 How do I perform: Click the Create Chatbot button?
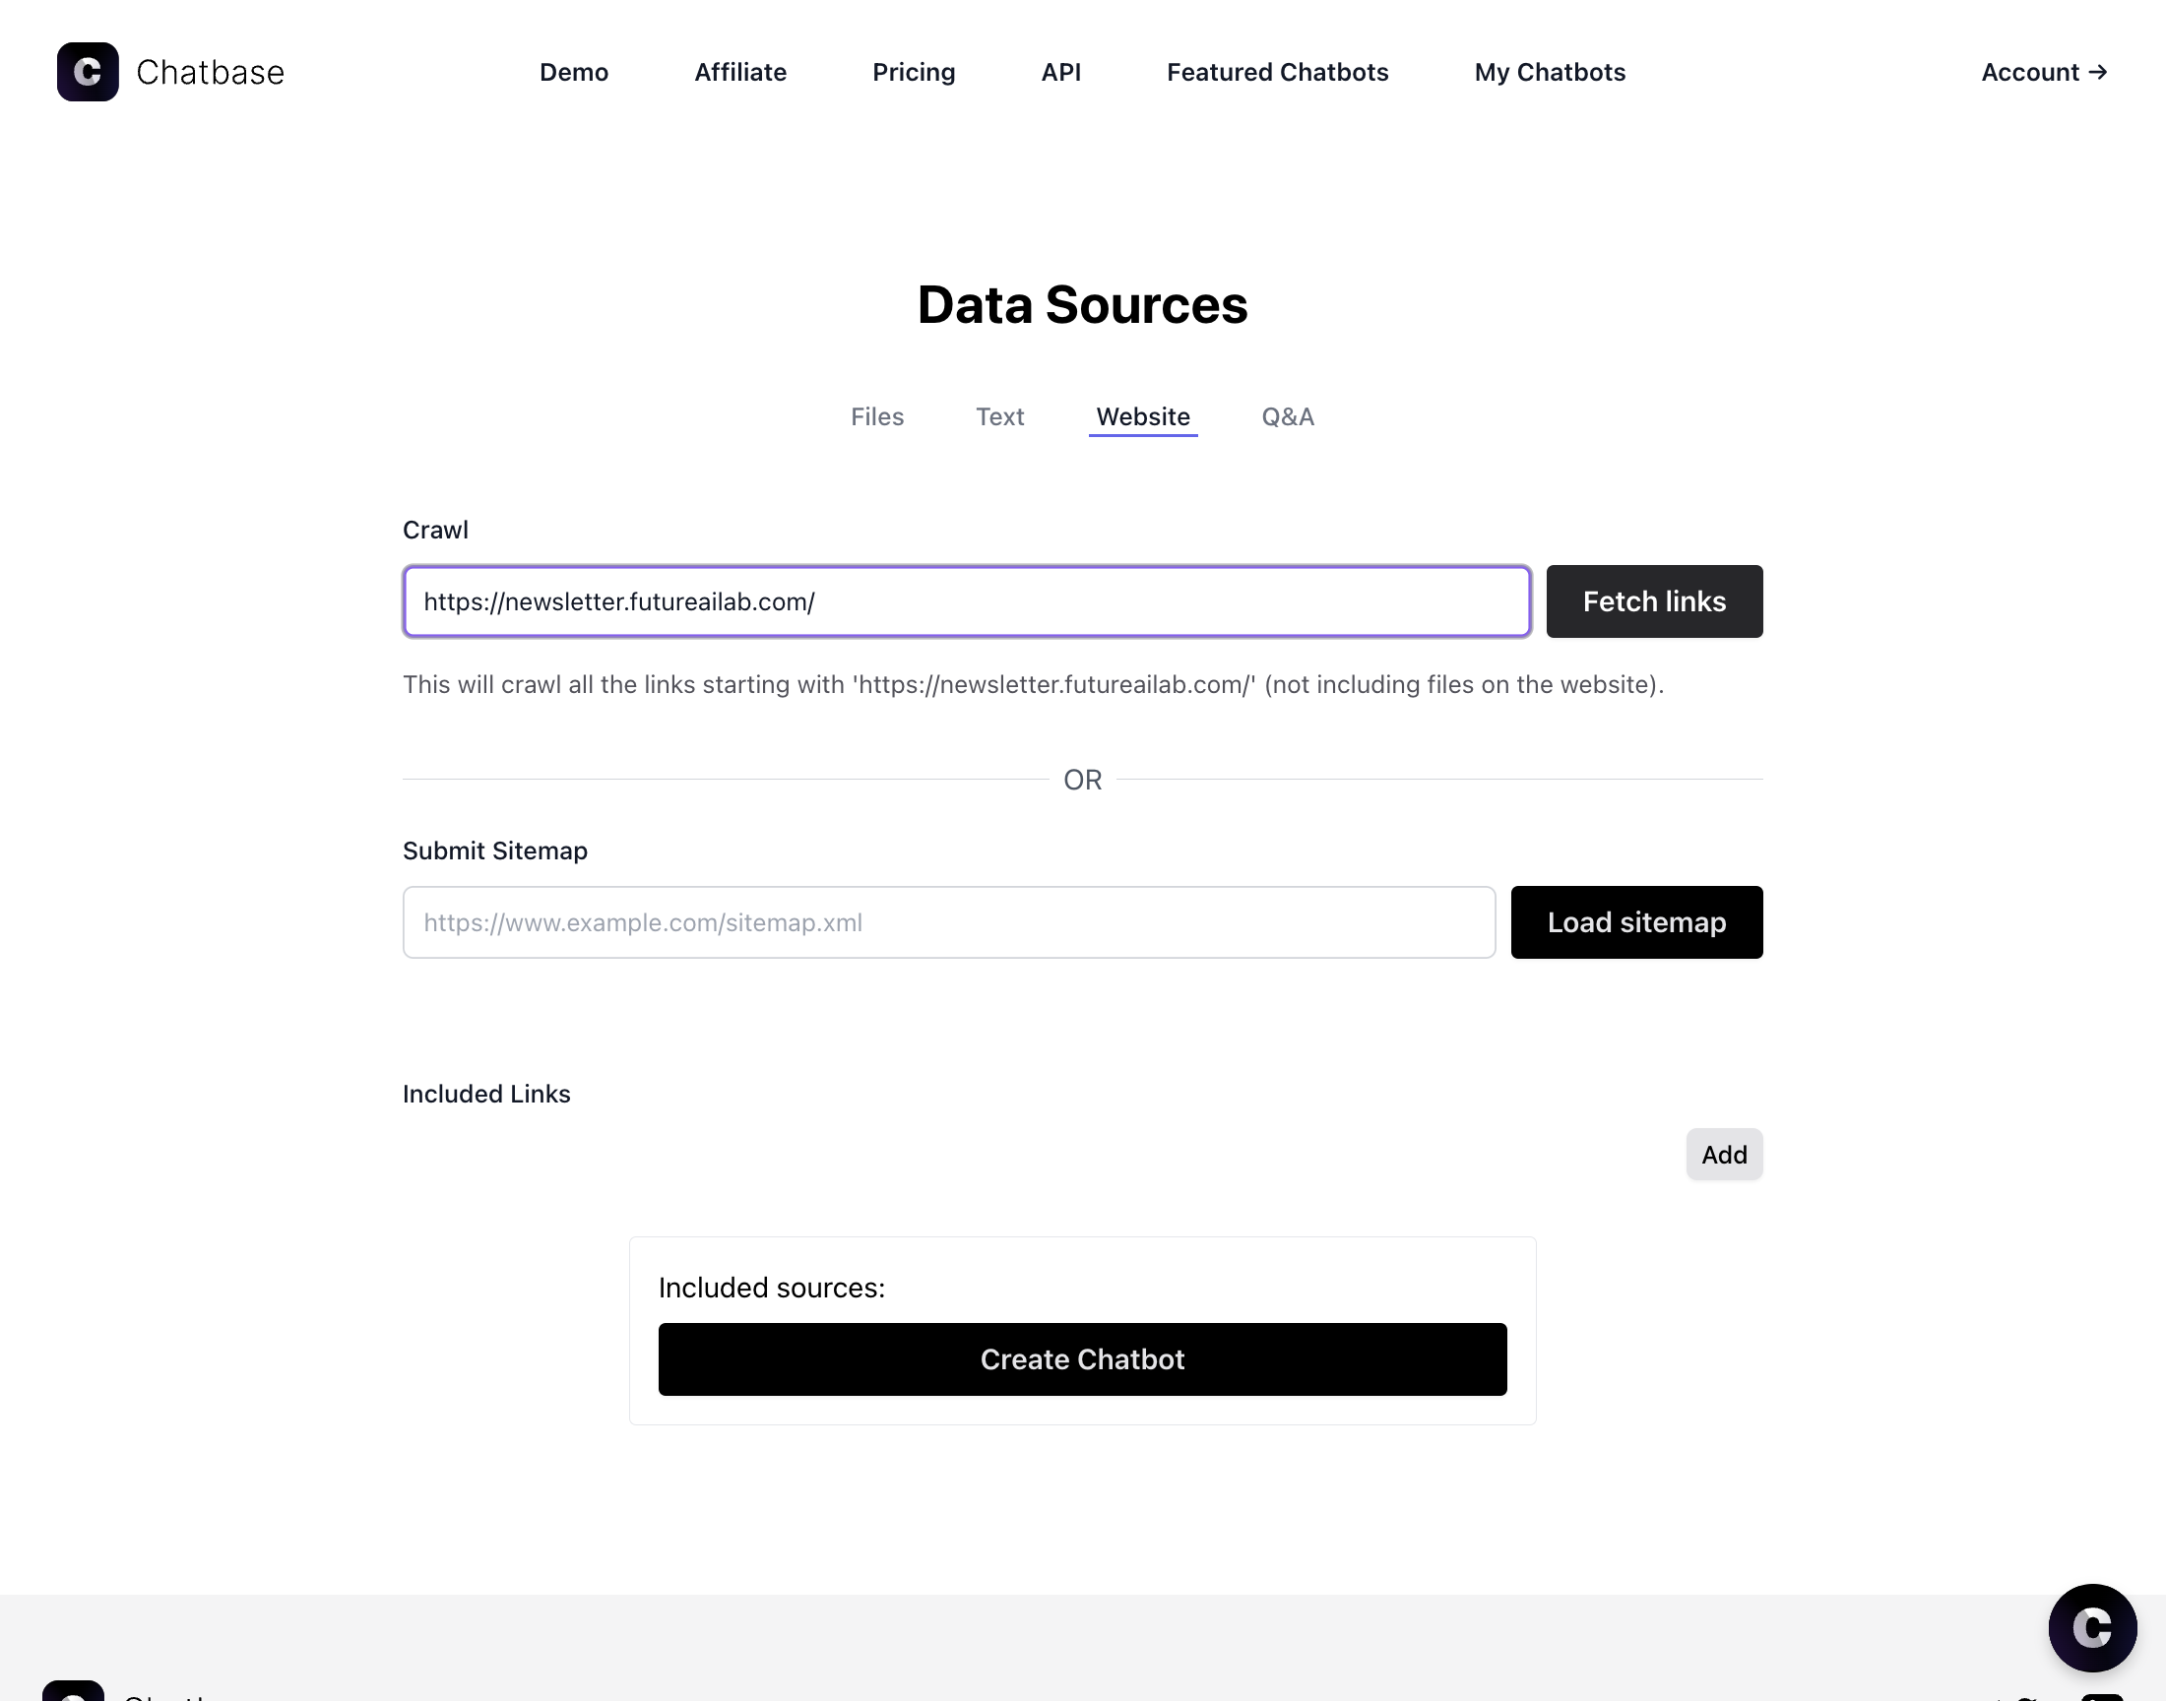coord(1081,1359)
